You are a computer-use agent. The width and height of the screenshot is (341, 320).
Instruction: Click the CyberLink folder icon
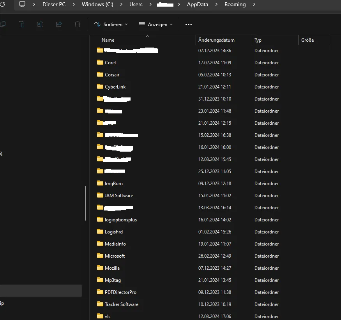tap(100, 87)
